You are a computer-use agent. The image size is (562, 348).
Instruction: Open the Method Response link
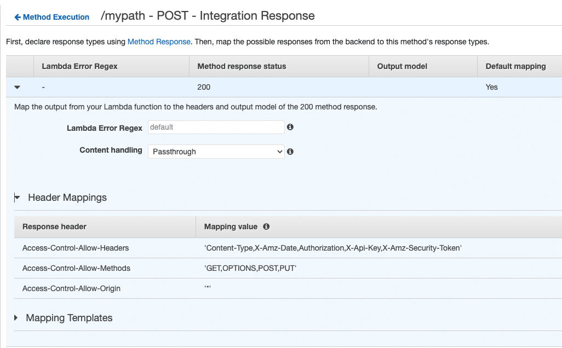(159, 41)
